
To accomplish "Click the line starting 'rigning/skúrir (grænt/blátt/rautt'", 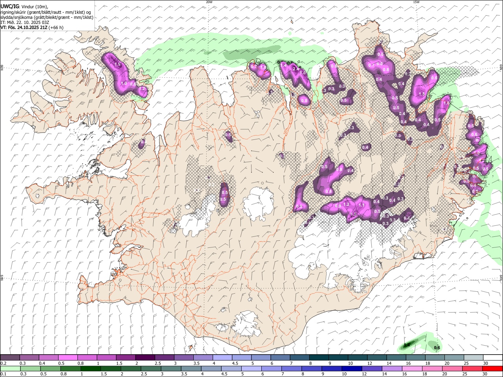I will coord(46,12).
